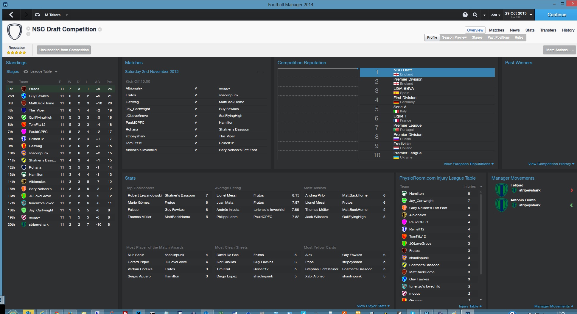The image size is (577, 314).
Task: Click Stages link in Standings panel
Action: click(x=13, y=72)
